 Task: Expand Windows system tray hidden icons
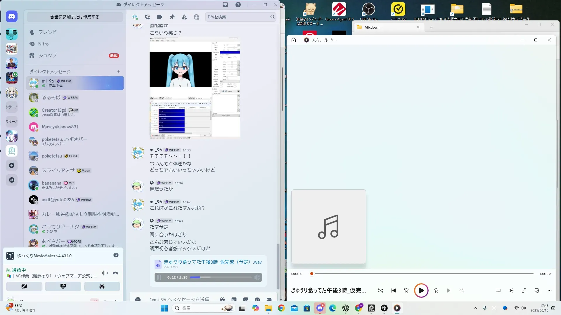click(475, 308)
